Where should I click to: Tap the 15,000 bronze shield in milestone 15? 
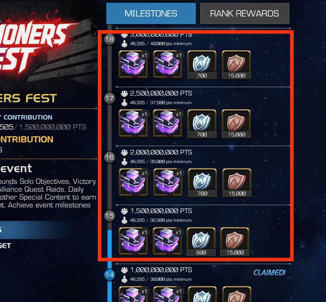(x=235, y=242)
